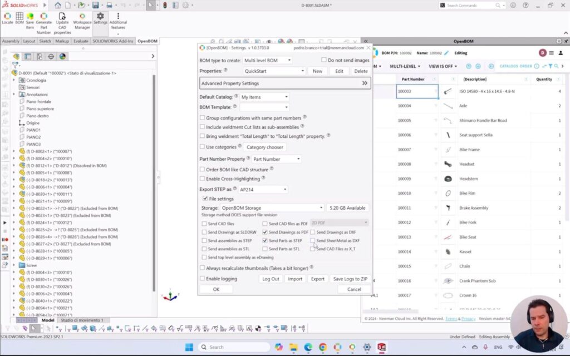
Task: Switch to Evaluate tab
Action: [x=81, y=41]
